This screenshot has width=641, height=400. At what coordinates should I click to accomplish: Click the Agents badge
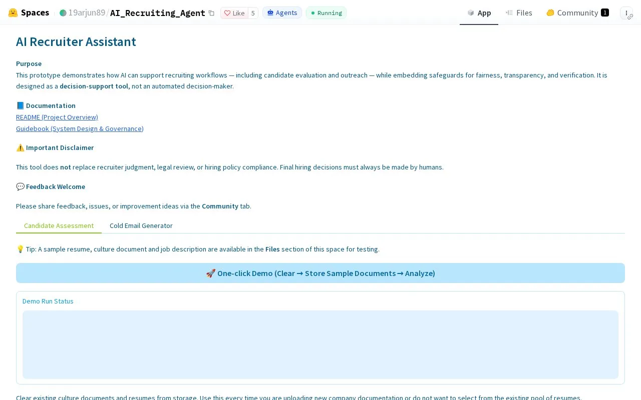point(282,13)
